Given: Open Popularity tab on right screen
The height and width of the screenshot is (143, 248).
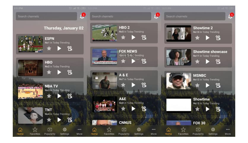Looking at the screenshot, I should 198,131.
